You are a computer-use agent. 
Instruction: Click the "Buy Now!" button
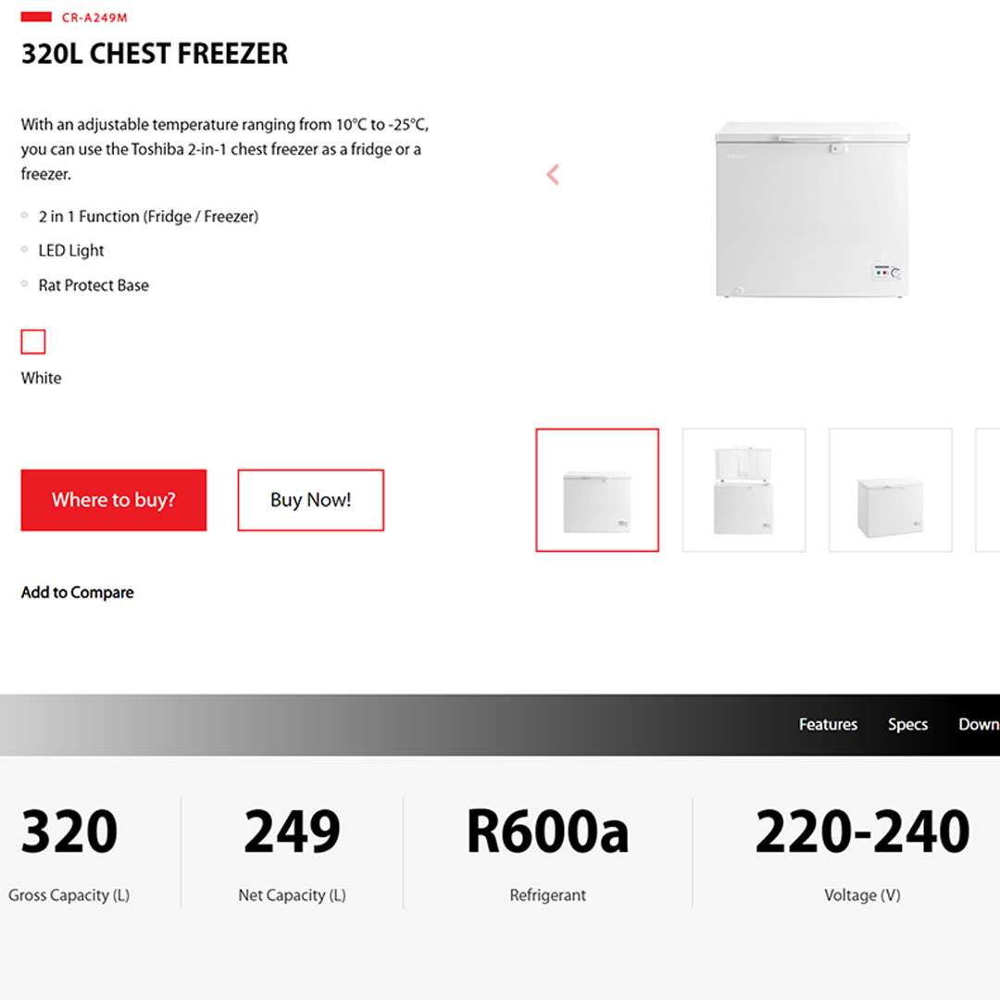[x=310, y=500]
